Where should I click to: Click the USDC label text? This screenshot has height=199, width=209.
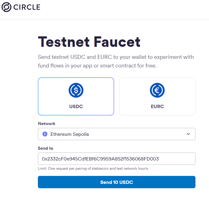[76, 107]
